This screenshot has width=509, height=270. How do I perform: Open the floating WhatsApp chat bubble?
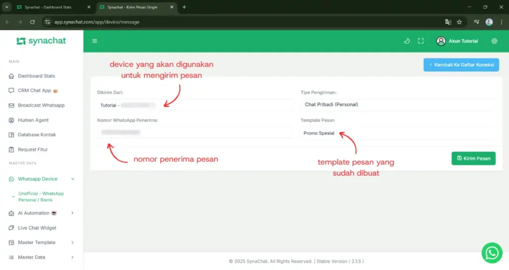[492, 253]
